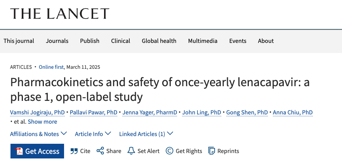Open the Online first link

51,67
